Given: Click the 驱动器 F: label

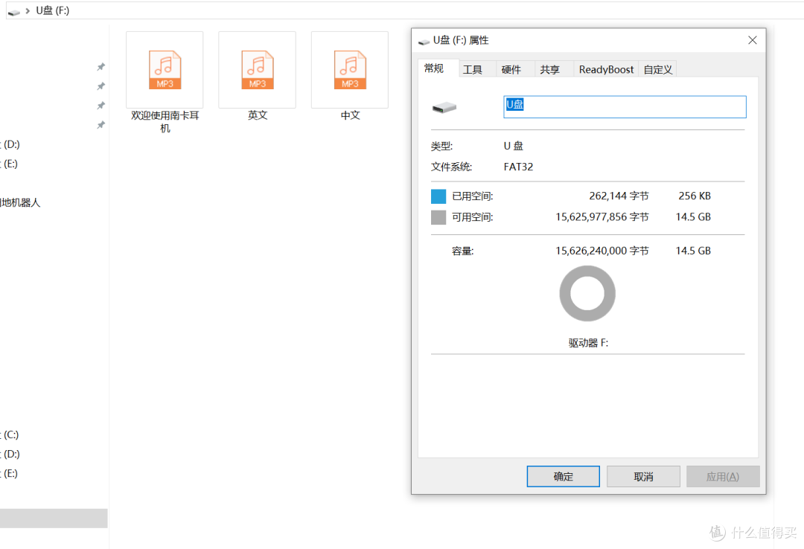Looking at the screenshot, I should (588, 343).
